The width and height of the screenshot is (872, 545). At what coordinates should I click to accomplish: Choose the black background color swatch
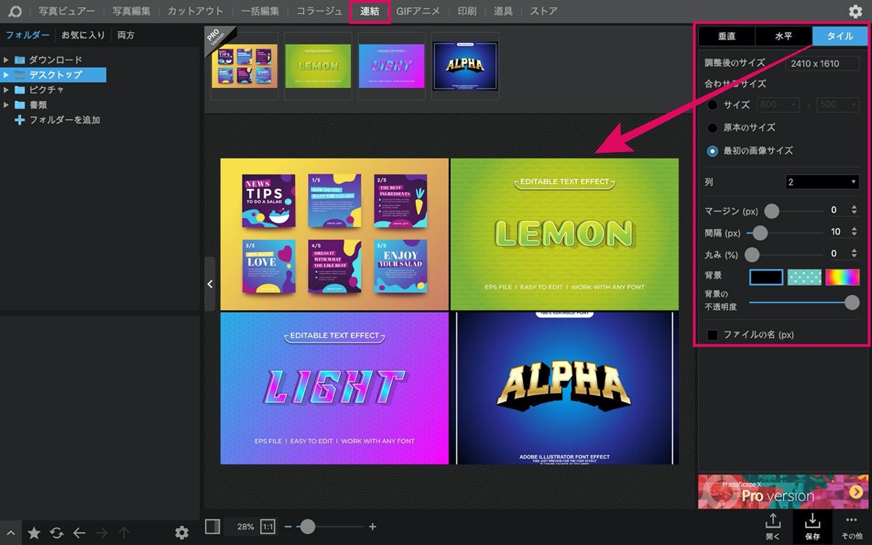(x=767, y=277)
